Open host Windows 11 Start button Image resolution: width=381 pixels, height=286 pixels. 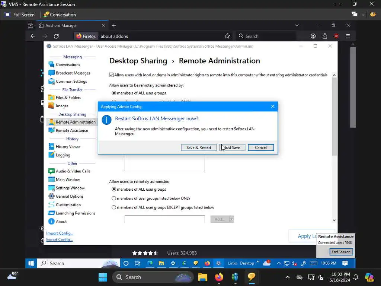[x=103, y=277]
